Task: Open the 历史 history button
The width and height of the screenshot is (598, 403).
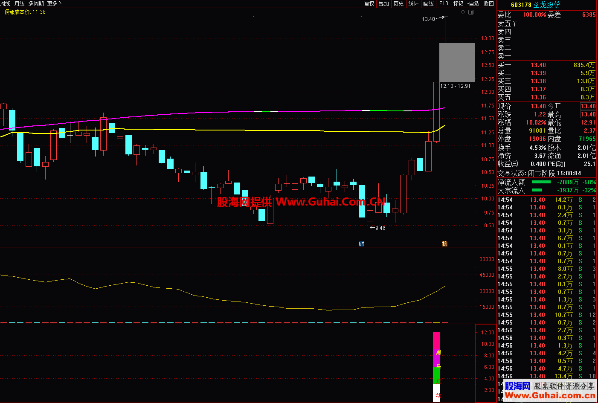Action: click(399, 3)
